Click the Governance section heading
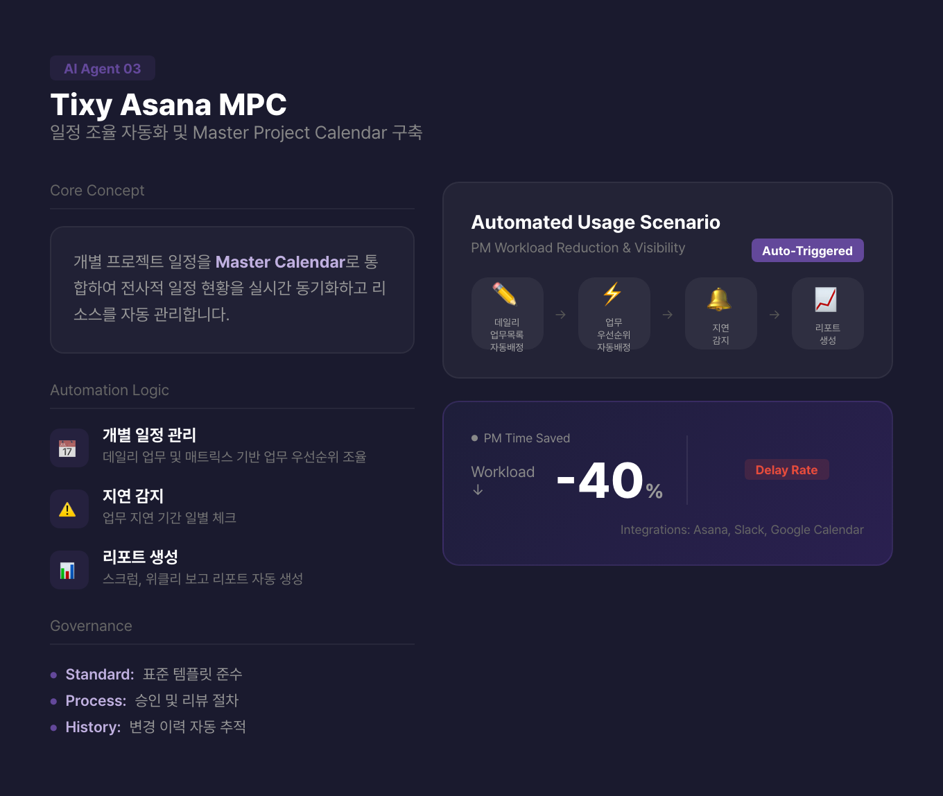The width and height of the screenshot is (943, 796). 91,626
